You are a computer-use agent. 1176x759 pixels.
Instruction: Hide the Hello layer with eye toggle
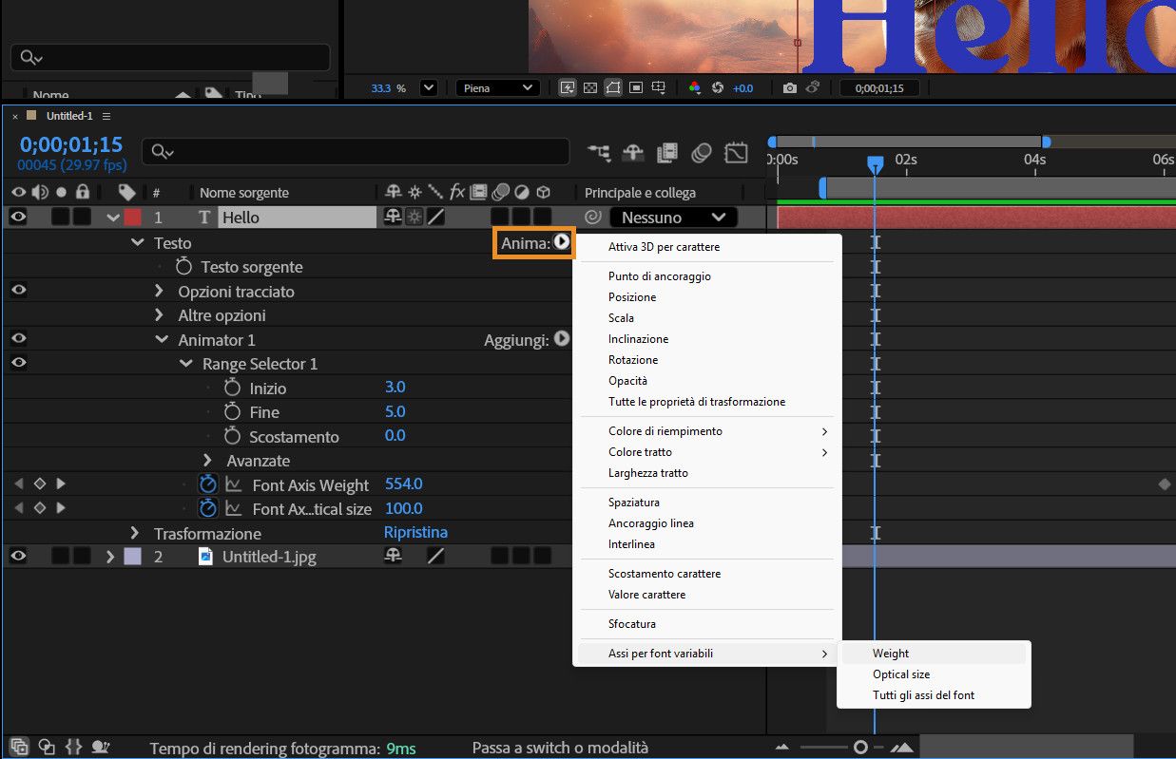(18, 217)
